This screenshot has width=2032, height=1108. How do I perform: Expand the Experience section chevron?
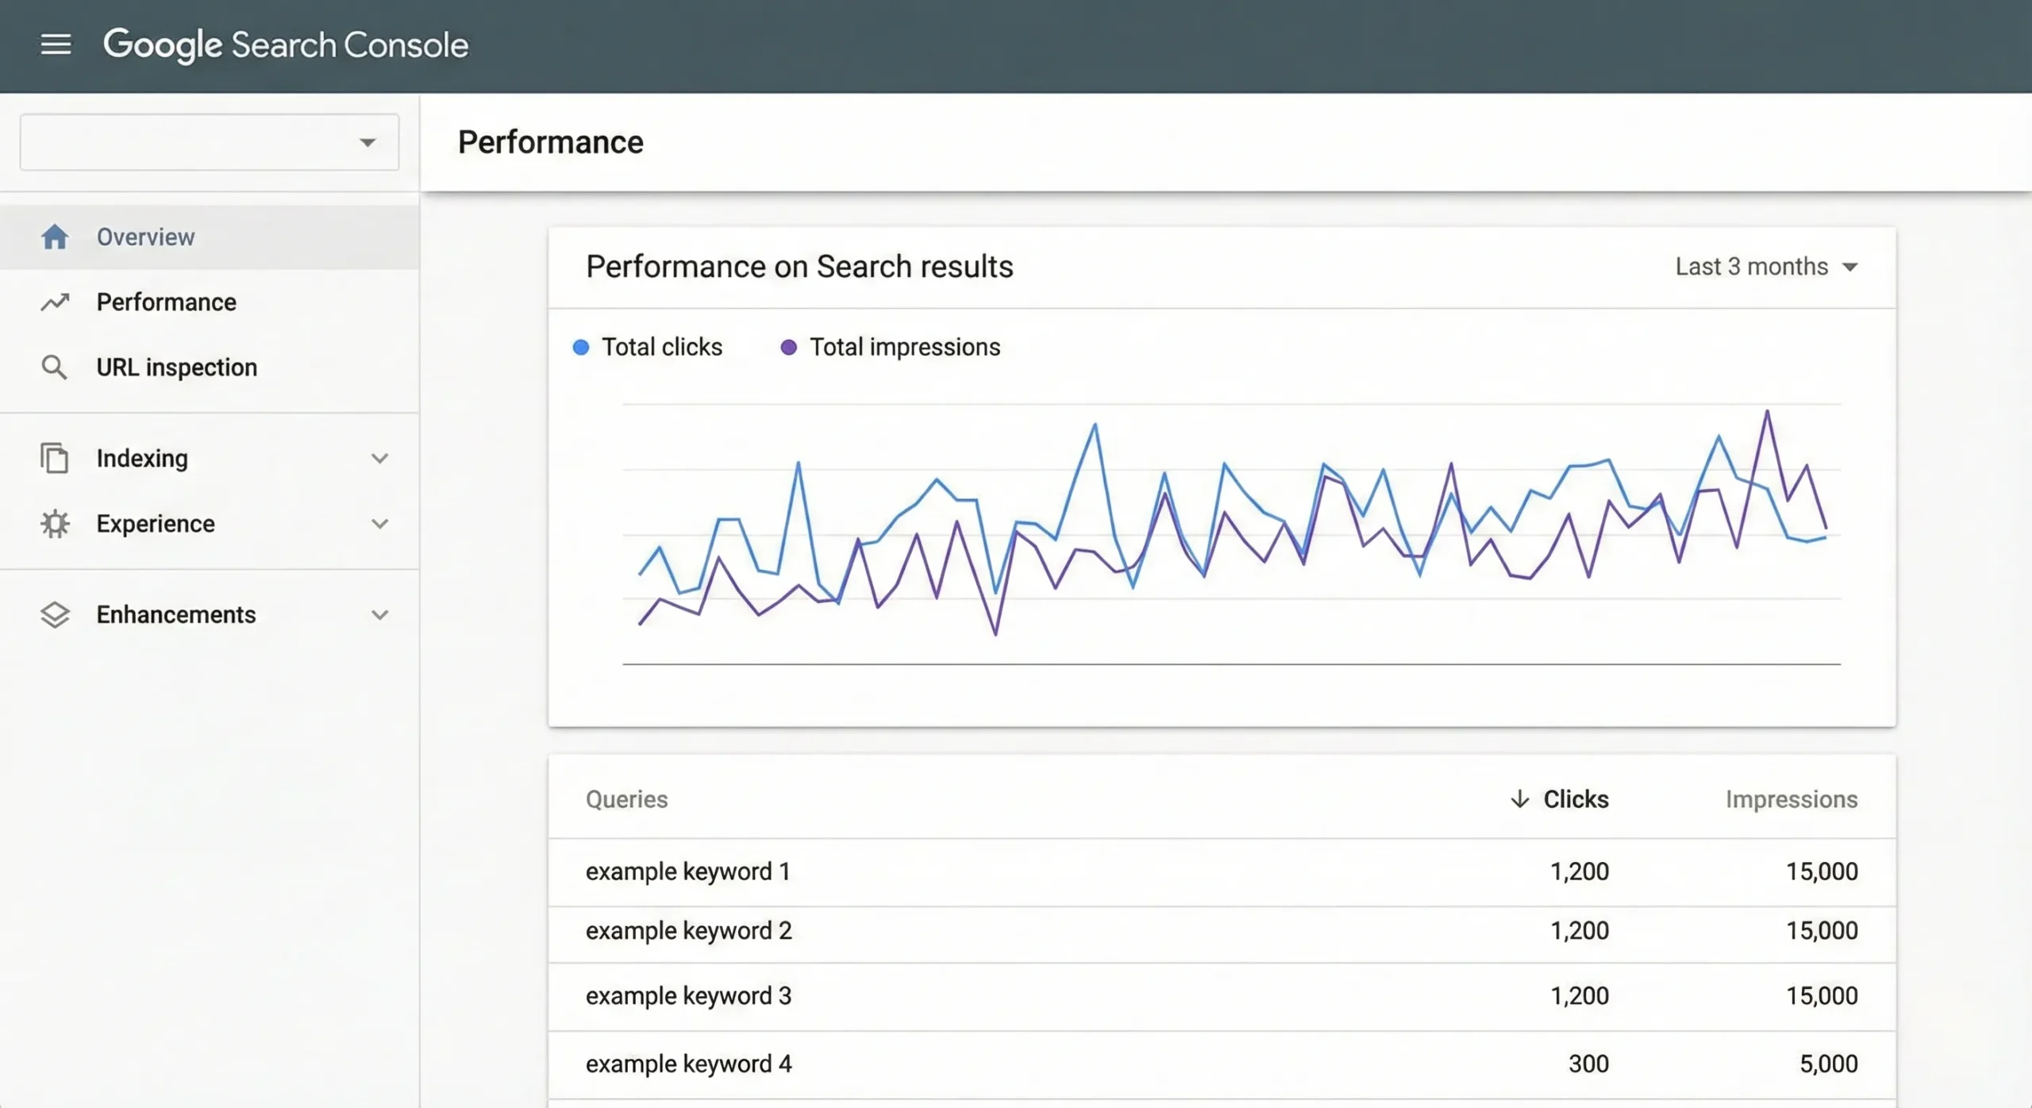pos(380,523)
